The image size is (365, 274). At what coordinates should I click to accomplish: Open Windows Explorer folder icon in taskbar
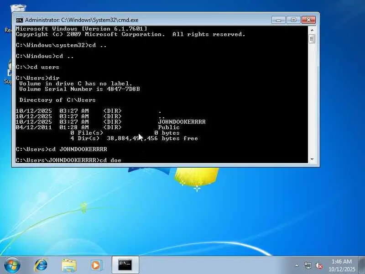pyautogui.click(x=69, y=265)
